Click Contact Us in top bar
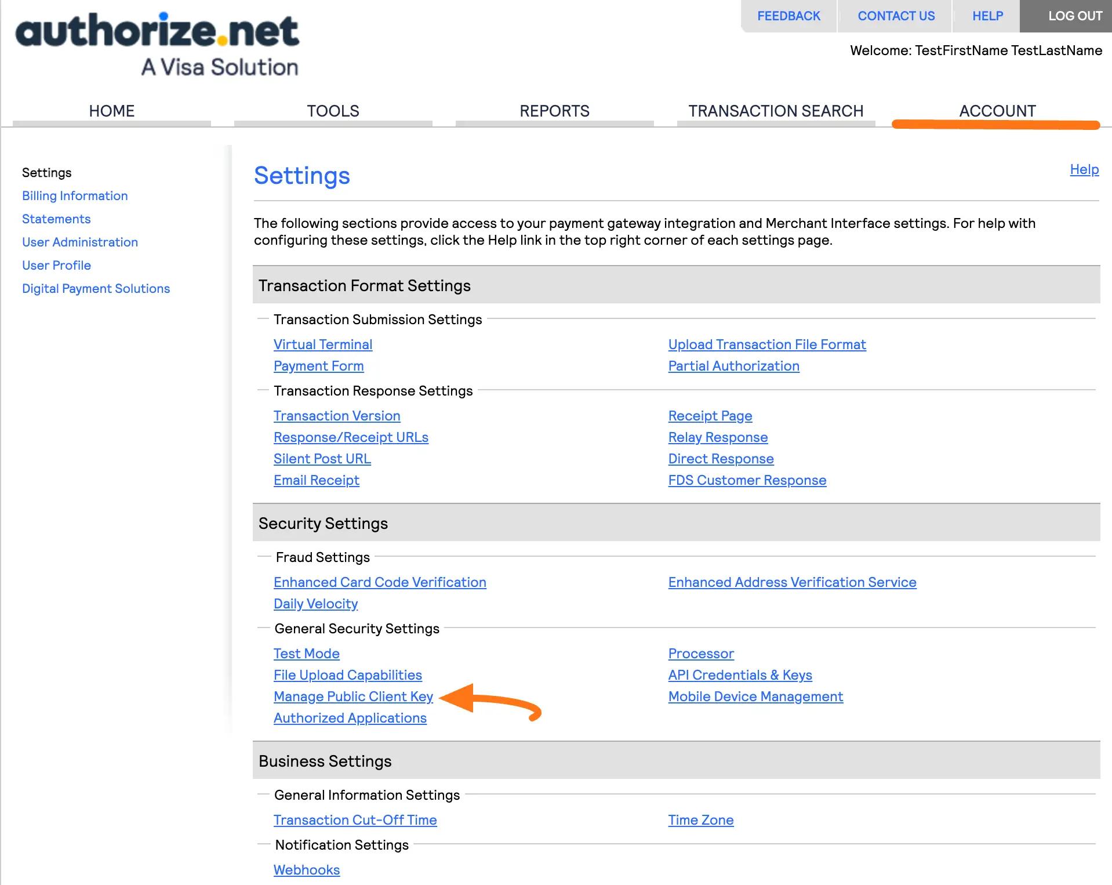 pyautogui.click(x=896, y=16)
